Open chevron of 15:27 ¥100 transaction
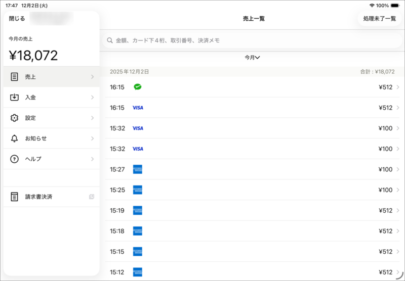Image resolution: width=405 pixels, height=281 pixels. pyautogui.click(x=398, y=169)
